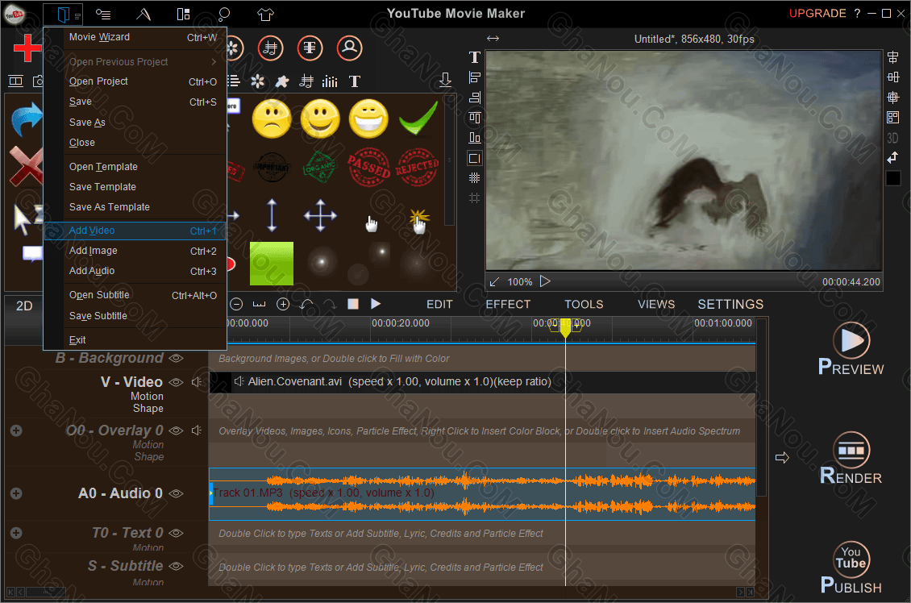The image size is (911, 603).
Task: Click the RENDER button
Action: pos(851,459)
